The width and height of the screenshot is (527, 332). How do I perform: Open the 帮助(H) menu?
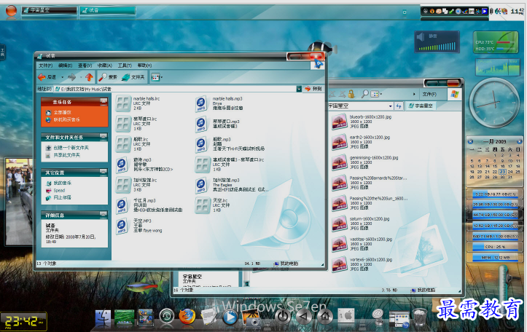[x=144, y=66]
